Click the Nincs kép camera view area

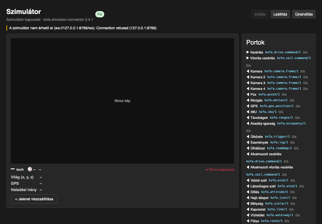coord(122,101)
